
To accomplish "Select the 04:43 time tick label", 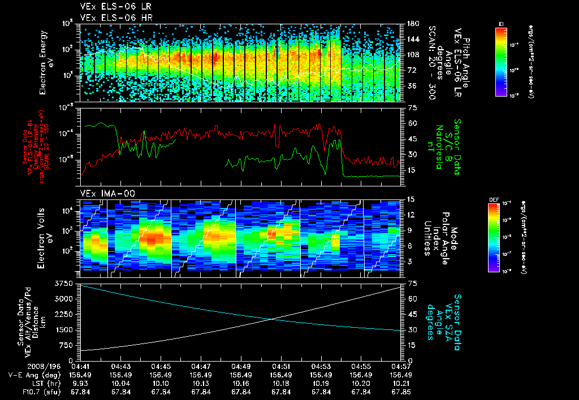I will (121, 367).
